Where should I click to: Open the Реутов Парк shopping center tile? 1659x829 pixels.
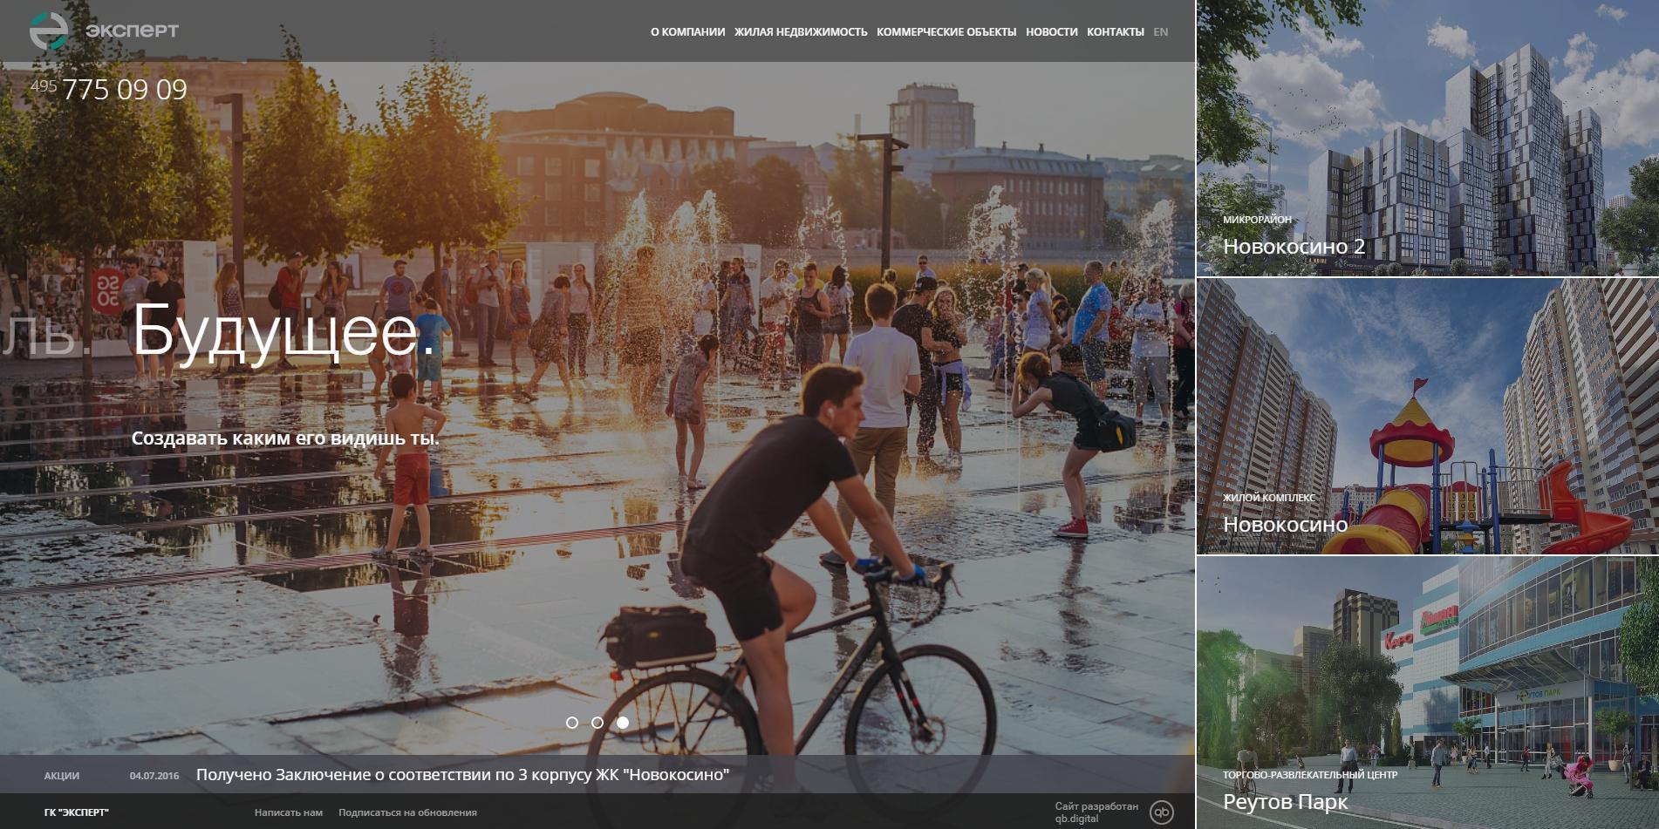coord(1427,693)
